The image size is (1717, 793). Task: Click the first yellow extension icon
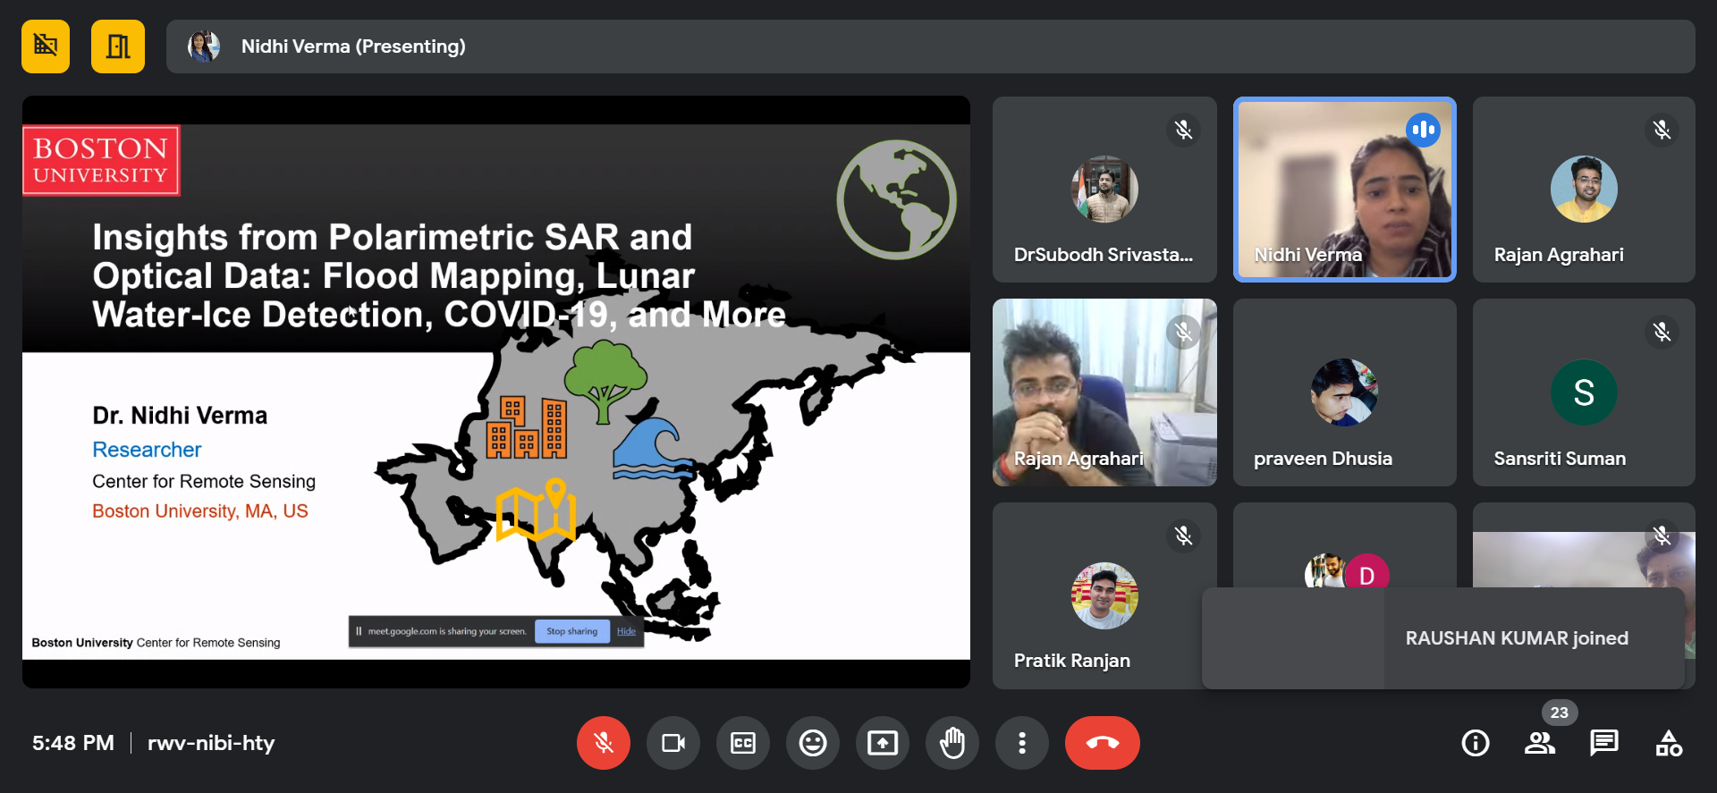coord(46,46)
